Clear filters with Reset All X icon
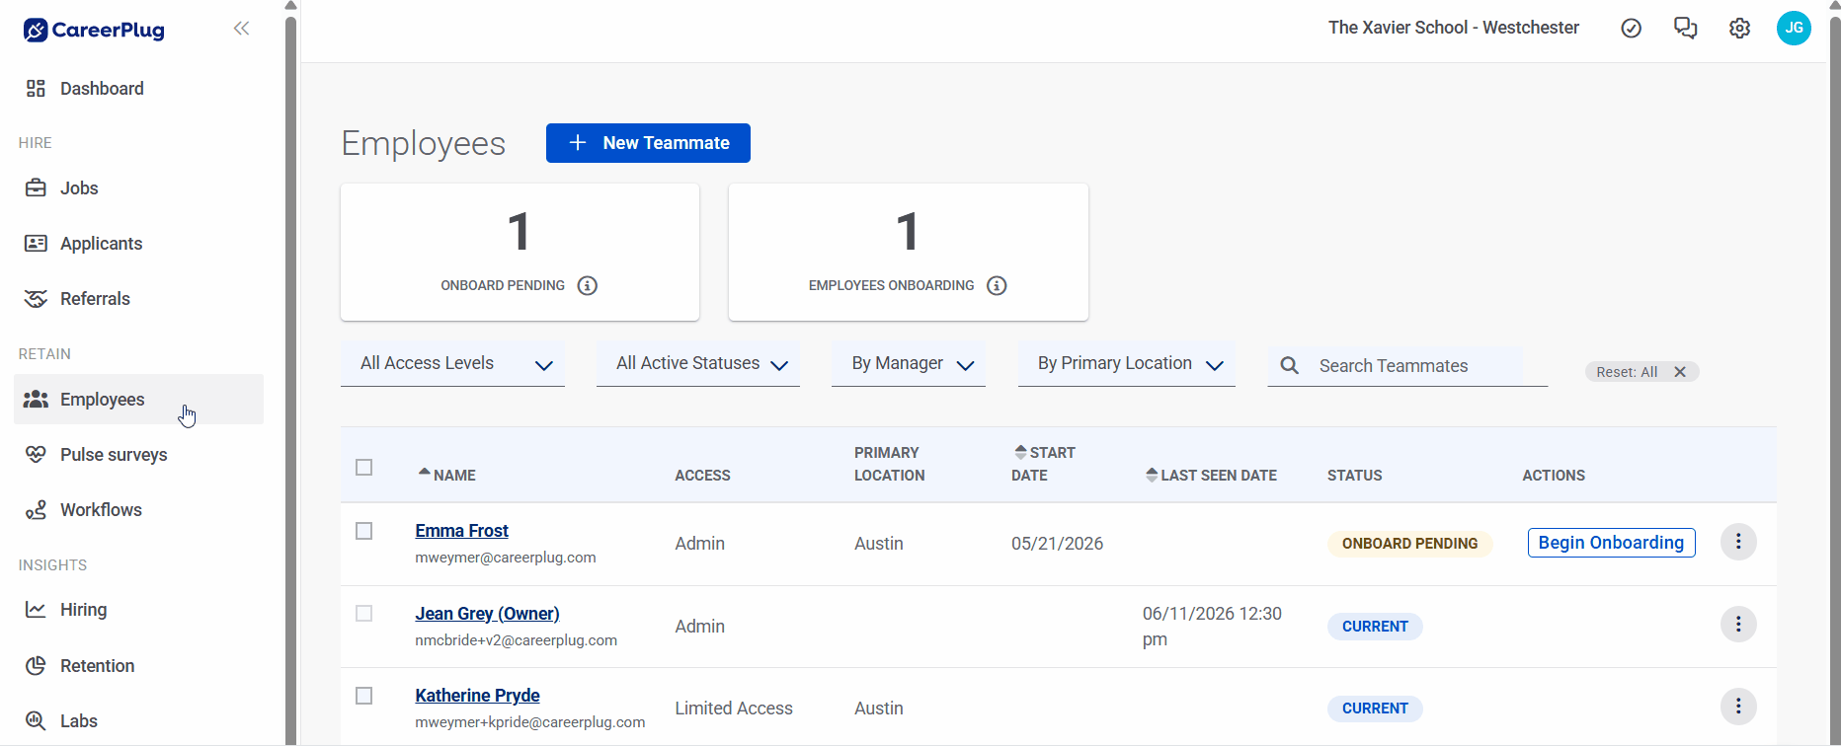Screen dimensions: 1841x746 click(1680, 372)
